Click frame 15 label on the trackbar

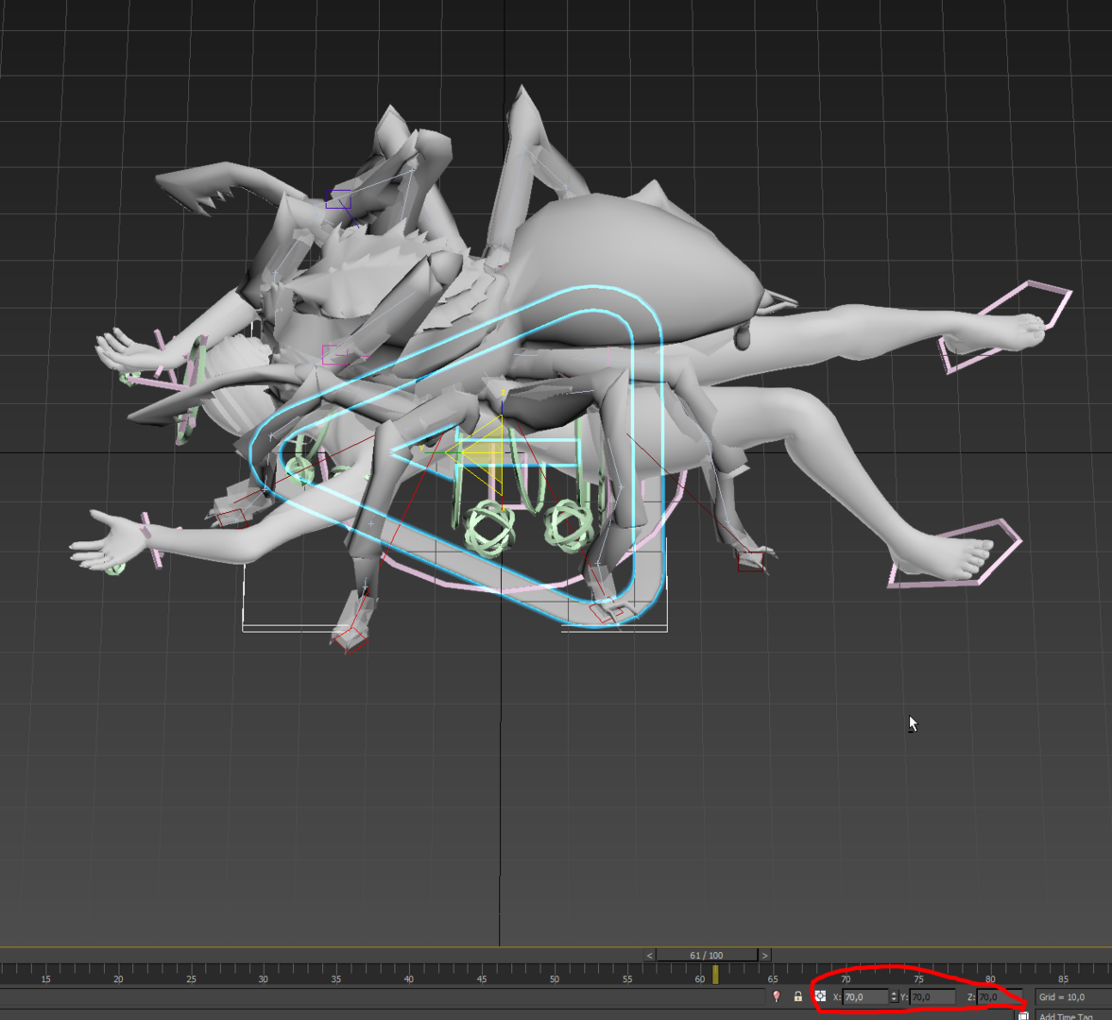tap(46, 978)
